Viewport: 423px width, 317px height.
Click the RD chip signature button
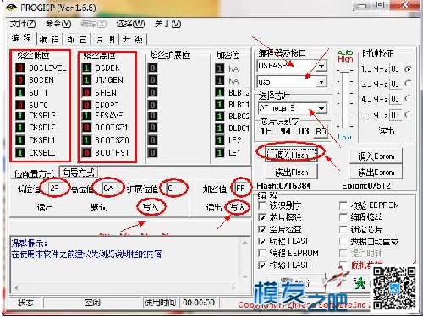click(x=321, y=132)
